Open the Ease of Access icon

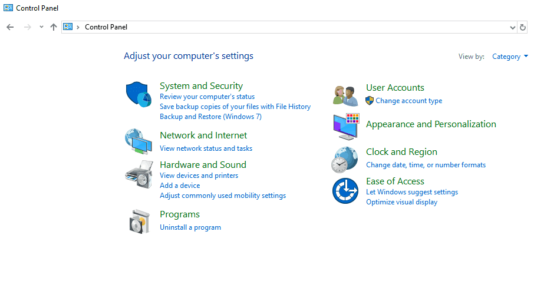click(345, 191)
